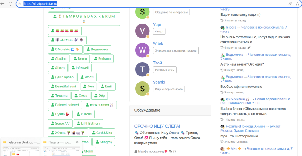
Task: Open the T avatar of user Твой
Action: tap(142, 69)
